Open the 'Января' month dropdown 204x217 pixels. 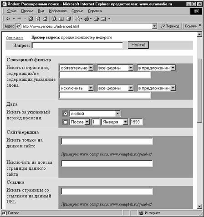point(125,122)
